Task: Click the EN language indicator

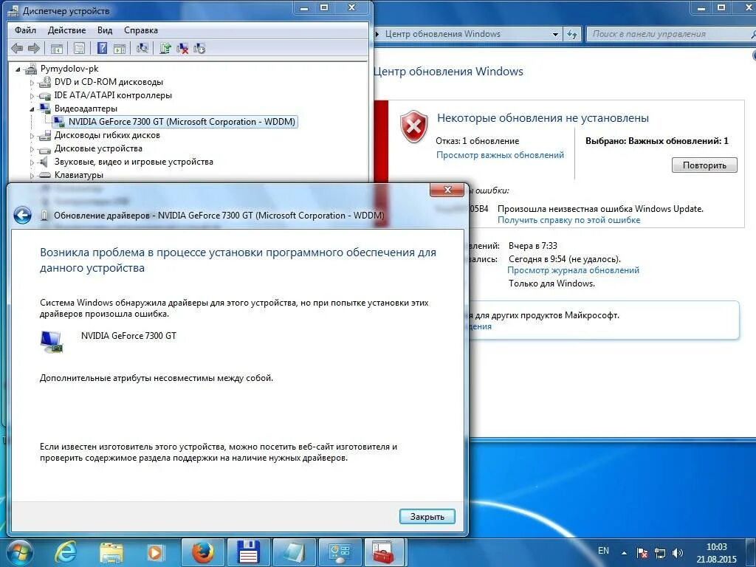Action: 604,551
